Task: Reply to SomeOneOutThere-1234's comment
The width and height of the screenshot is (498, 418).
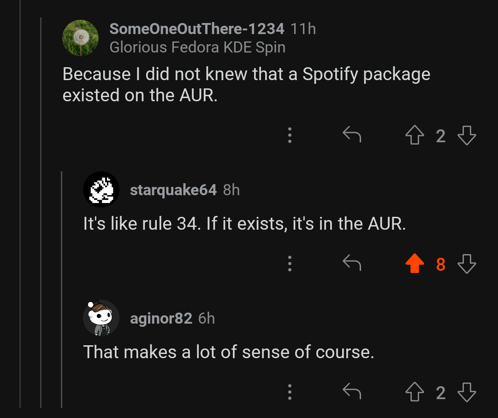Action: 352,135
